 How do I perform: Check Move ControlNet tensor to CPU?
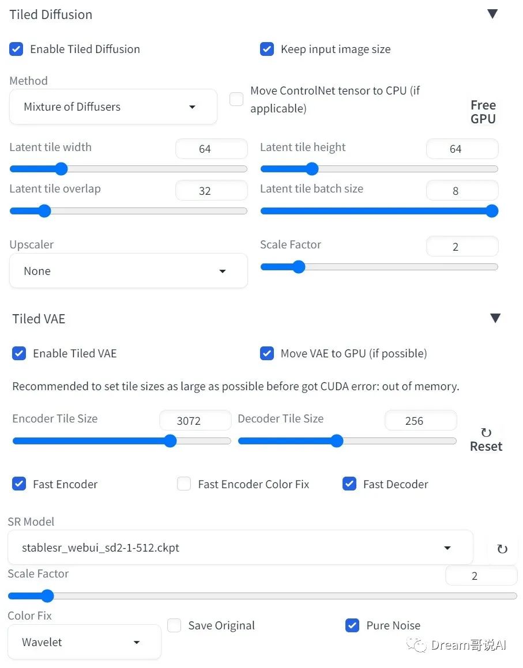(x=236, y=99)
